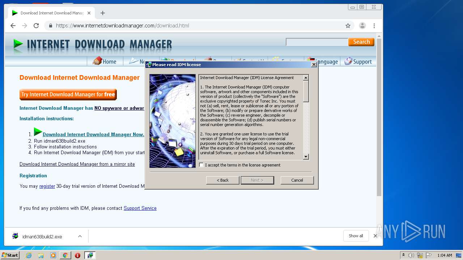
Task: Click the Cancel button in the license dialog
Action: point(297,180)
